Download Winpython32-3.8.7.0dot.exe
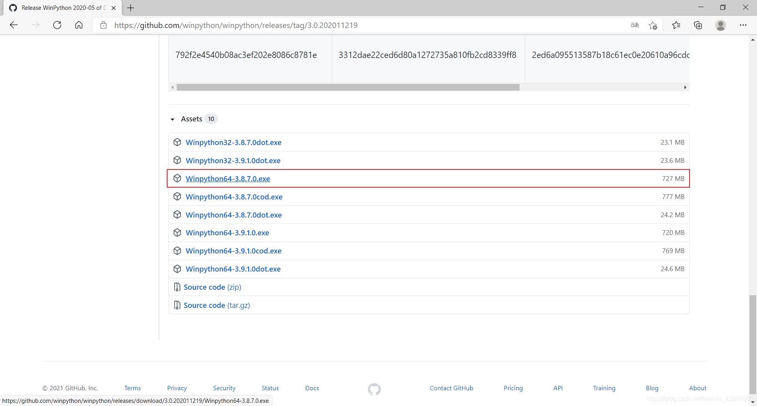This screenshot has width=757, height=406. (233, 142)
